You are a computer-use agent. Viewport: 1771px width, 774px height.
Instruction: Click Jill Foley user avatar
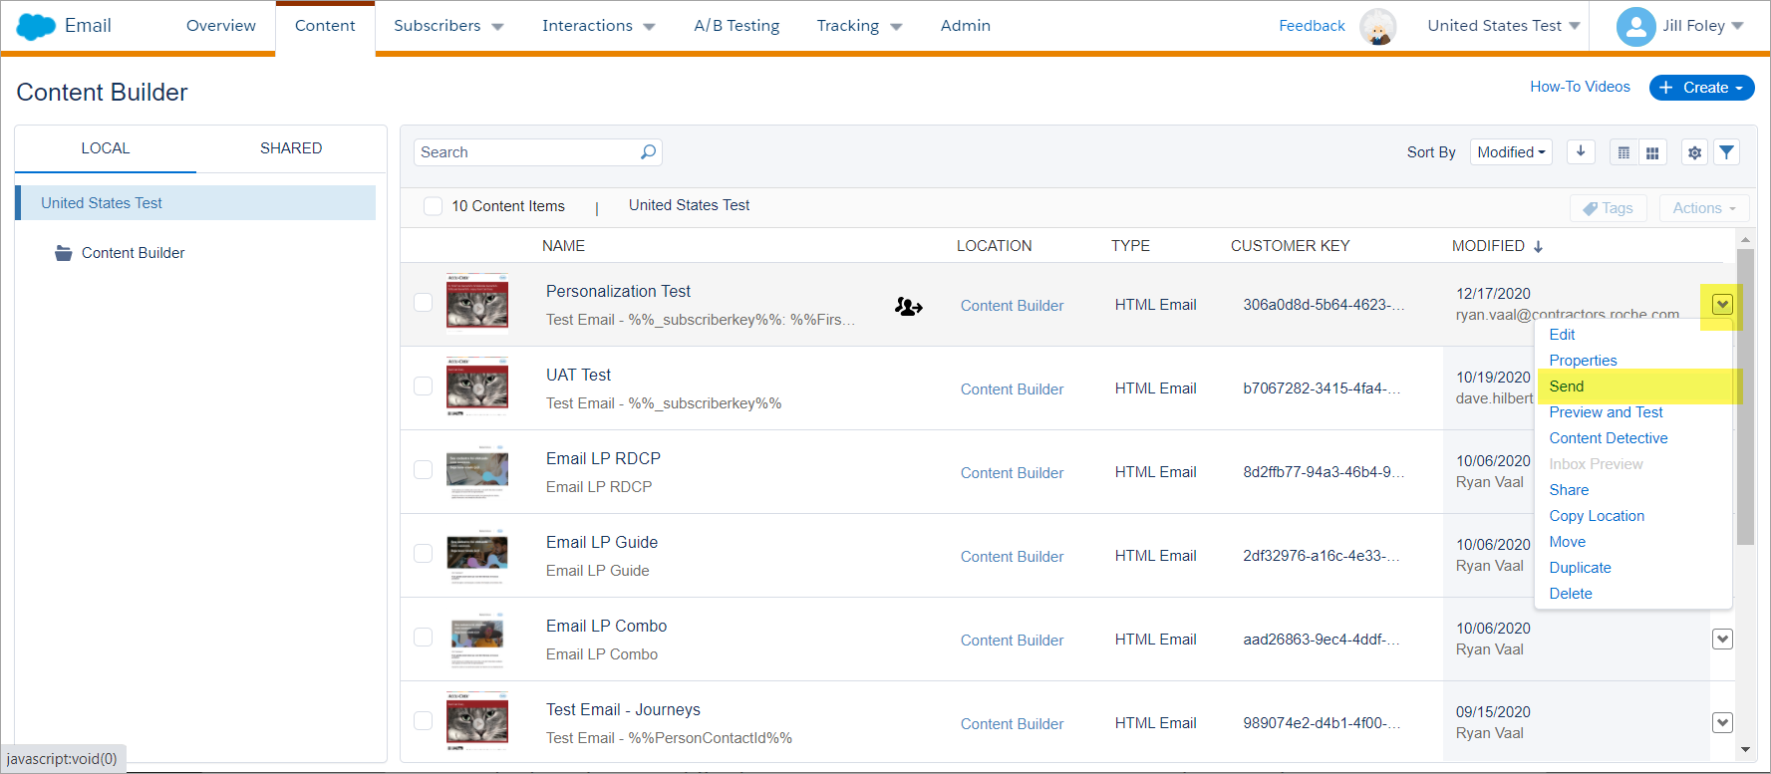tap(1635, 27)
